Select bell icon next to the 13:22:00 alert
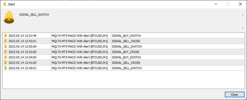 tap(6, 52)
